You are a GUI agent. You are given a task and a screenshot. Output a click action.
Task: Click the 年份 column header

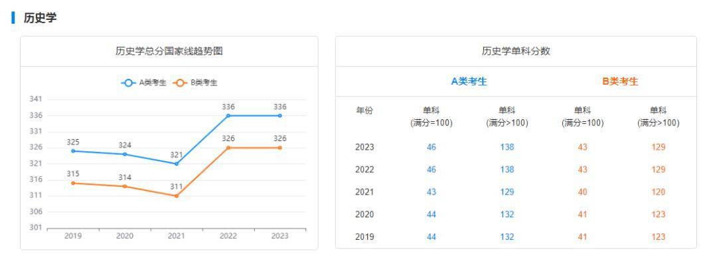364,111
